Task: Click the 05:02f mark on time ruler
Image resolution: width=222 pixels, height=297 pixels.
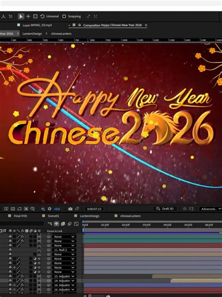Action: [x=188, y=225]
